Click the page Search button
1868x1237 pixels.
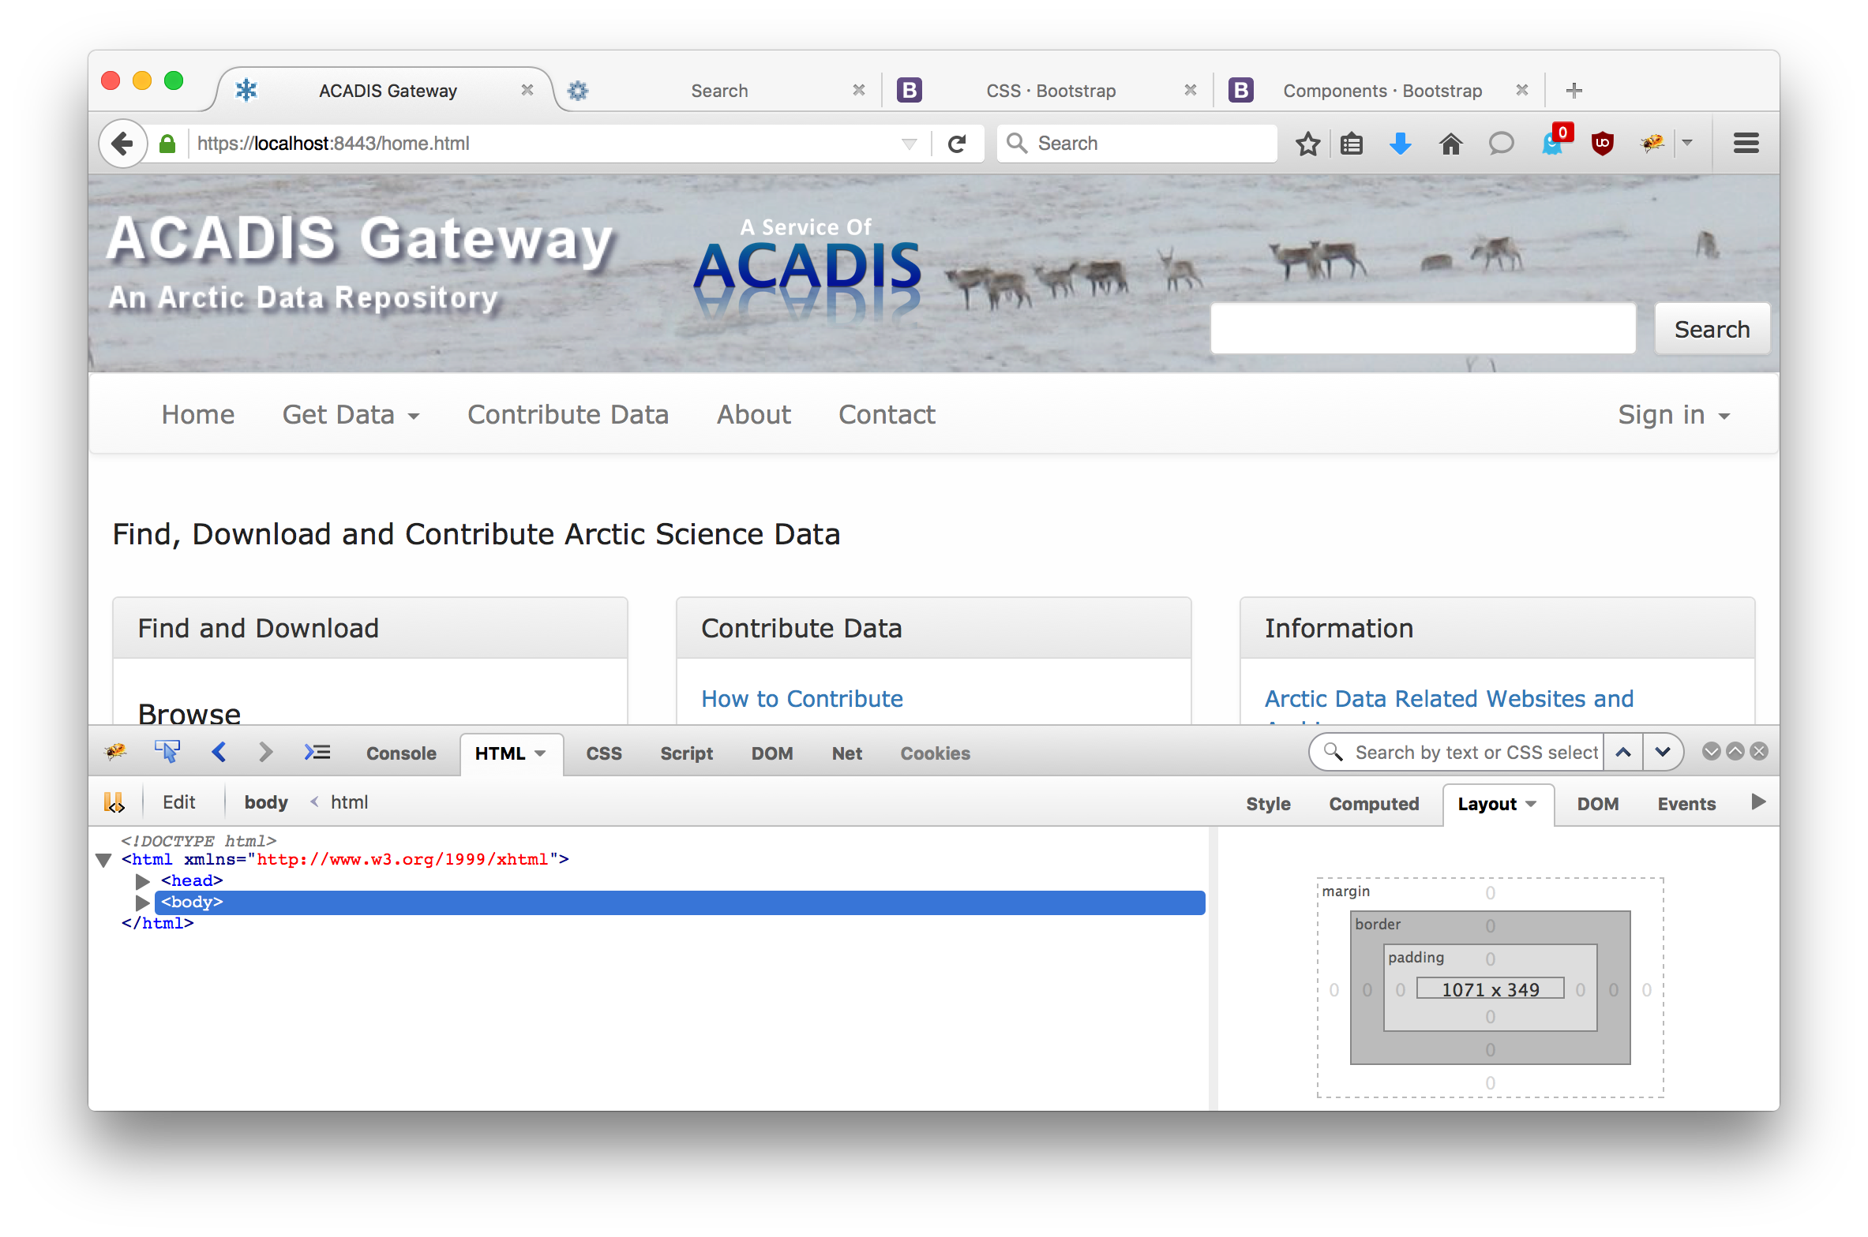point(1712,329)
